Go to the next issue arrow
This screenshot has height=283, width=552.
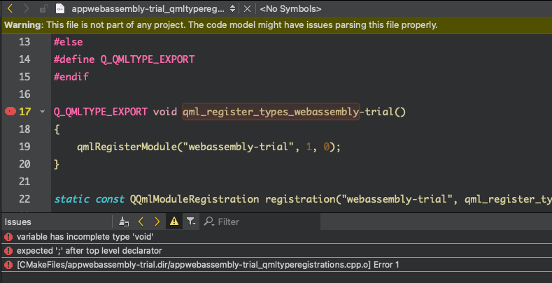[157, 222]
